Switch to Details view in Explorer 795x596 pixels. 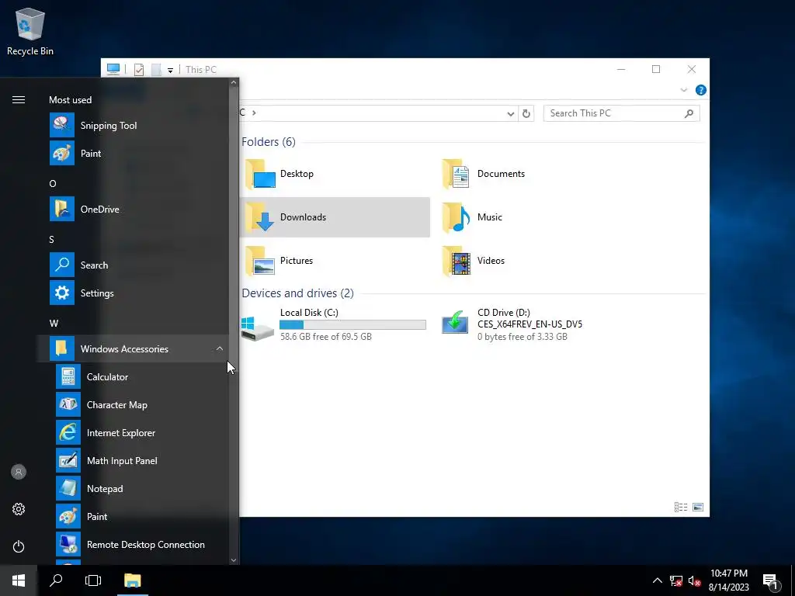681,507
